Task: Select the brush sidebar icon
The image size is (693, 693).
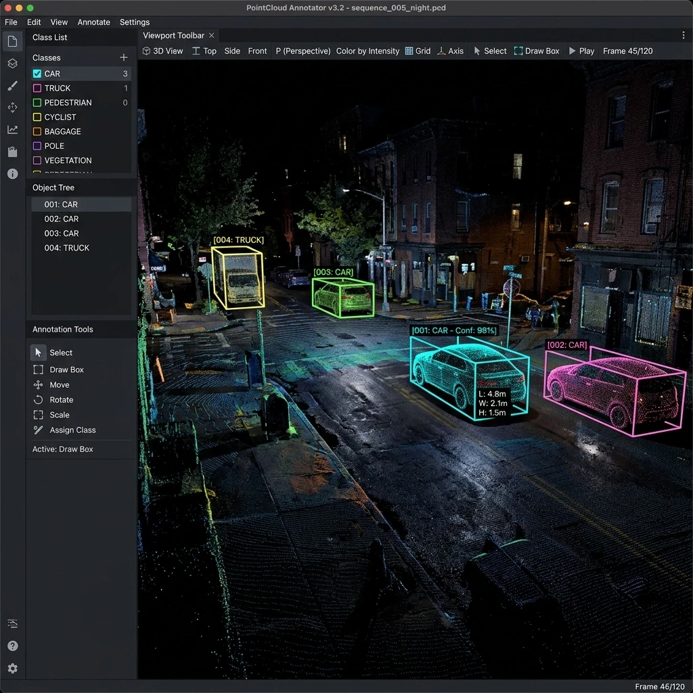Action: click(x=12, y=86)
